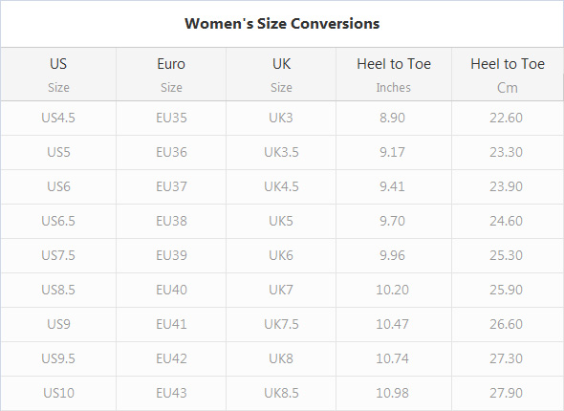
Task: Select the 27.90 cm cell
Action: pyautogui.click(x=506, y=393)
